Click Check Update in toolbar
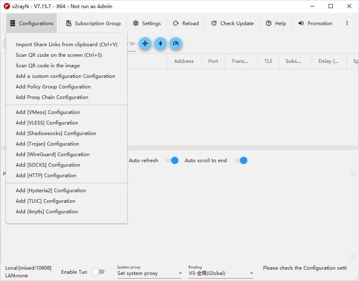The image size is (359, 281). click(233, 23)
